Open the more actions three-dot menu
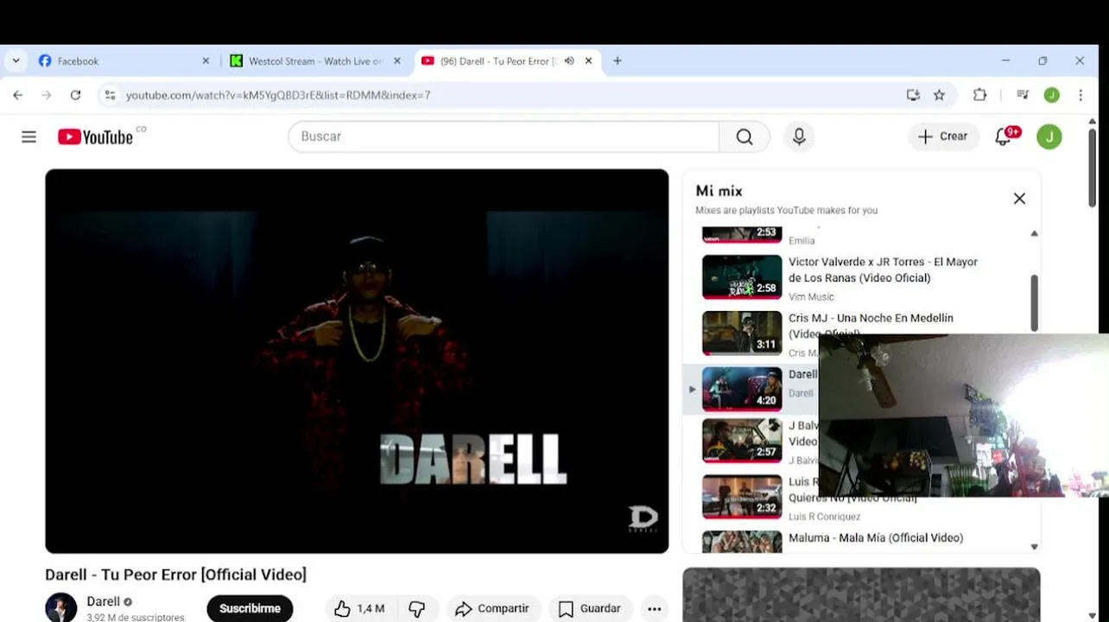Screen dimensions: 1109x622 pos(655,608)
